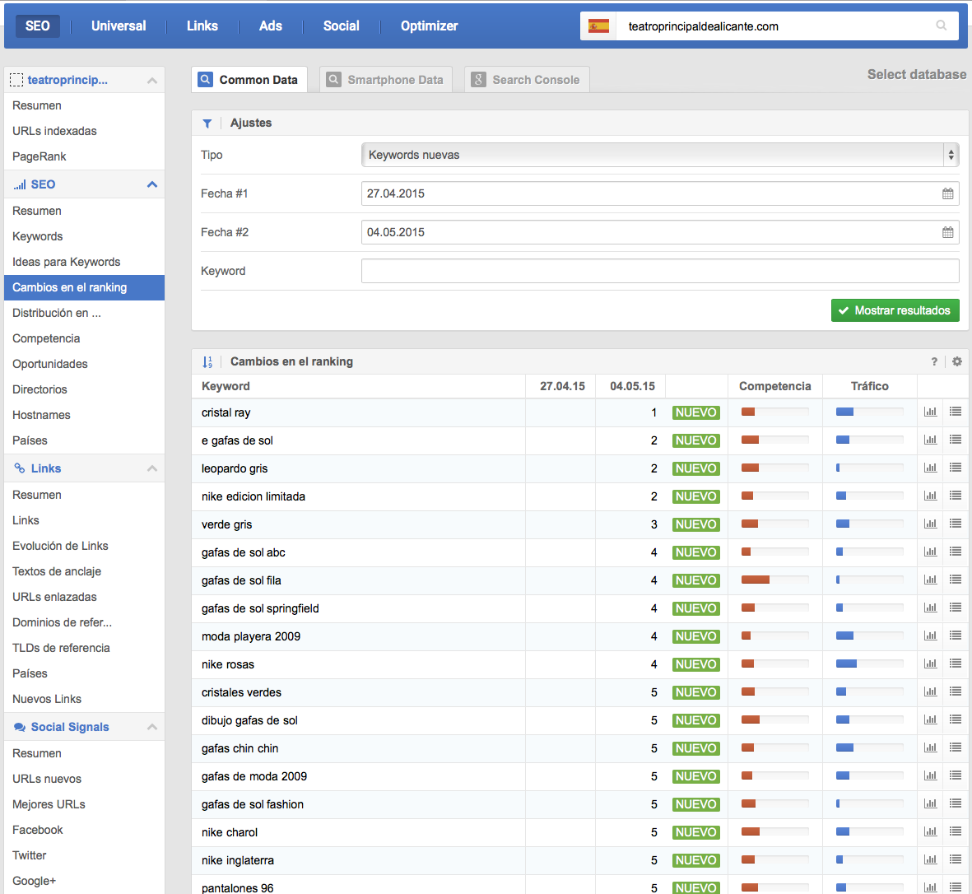Collapse the Social Signals sidebar section
This screenshot has width=972, height=894.
coord(151,727)
